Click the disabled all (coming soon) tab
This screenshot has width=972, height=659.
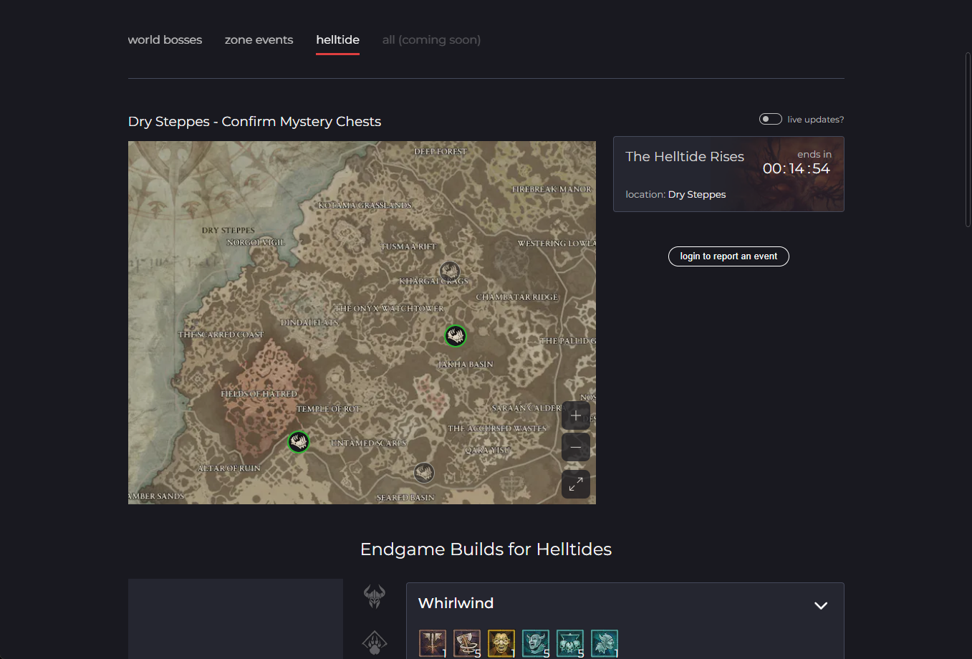click(431, 40)
